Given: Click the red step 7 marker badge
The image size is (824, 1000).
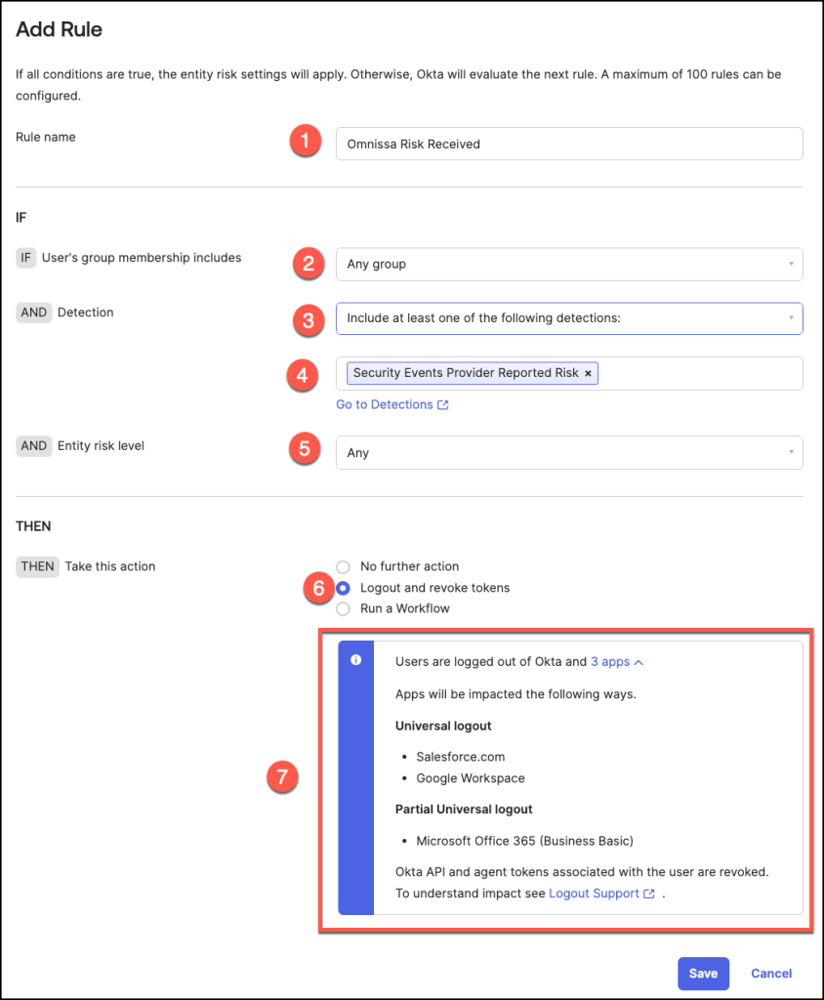Looking at the screenshot, I should tap(282, 777).
